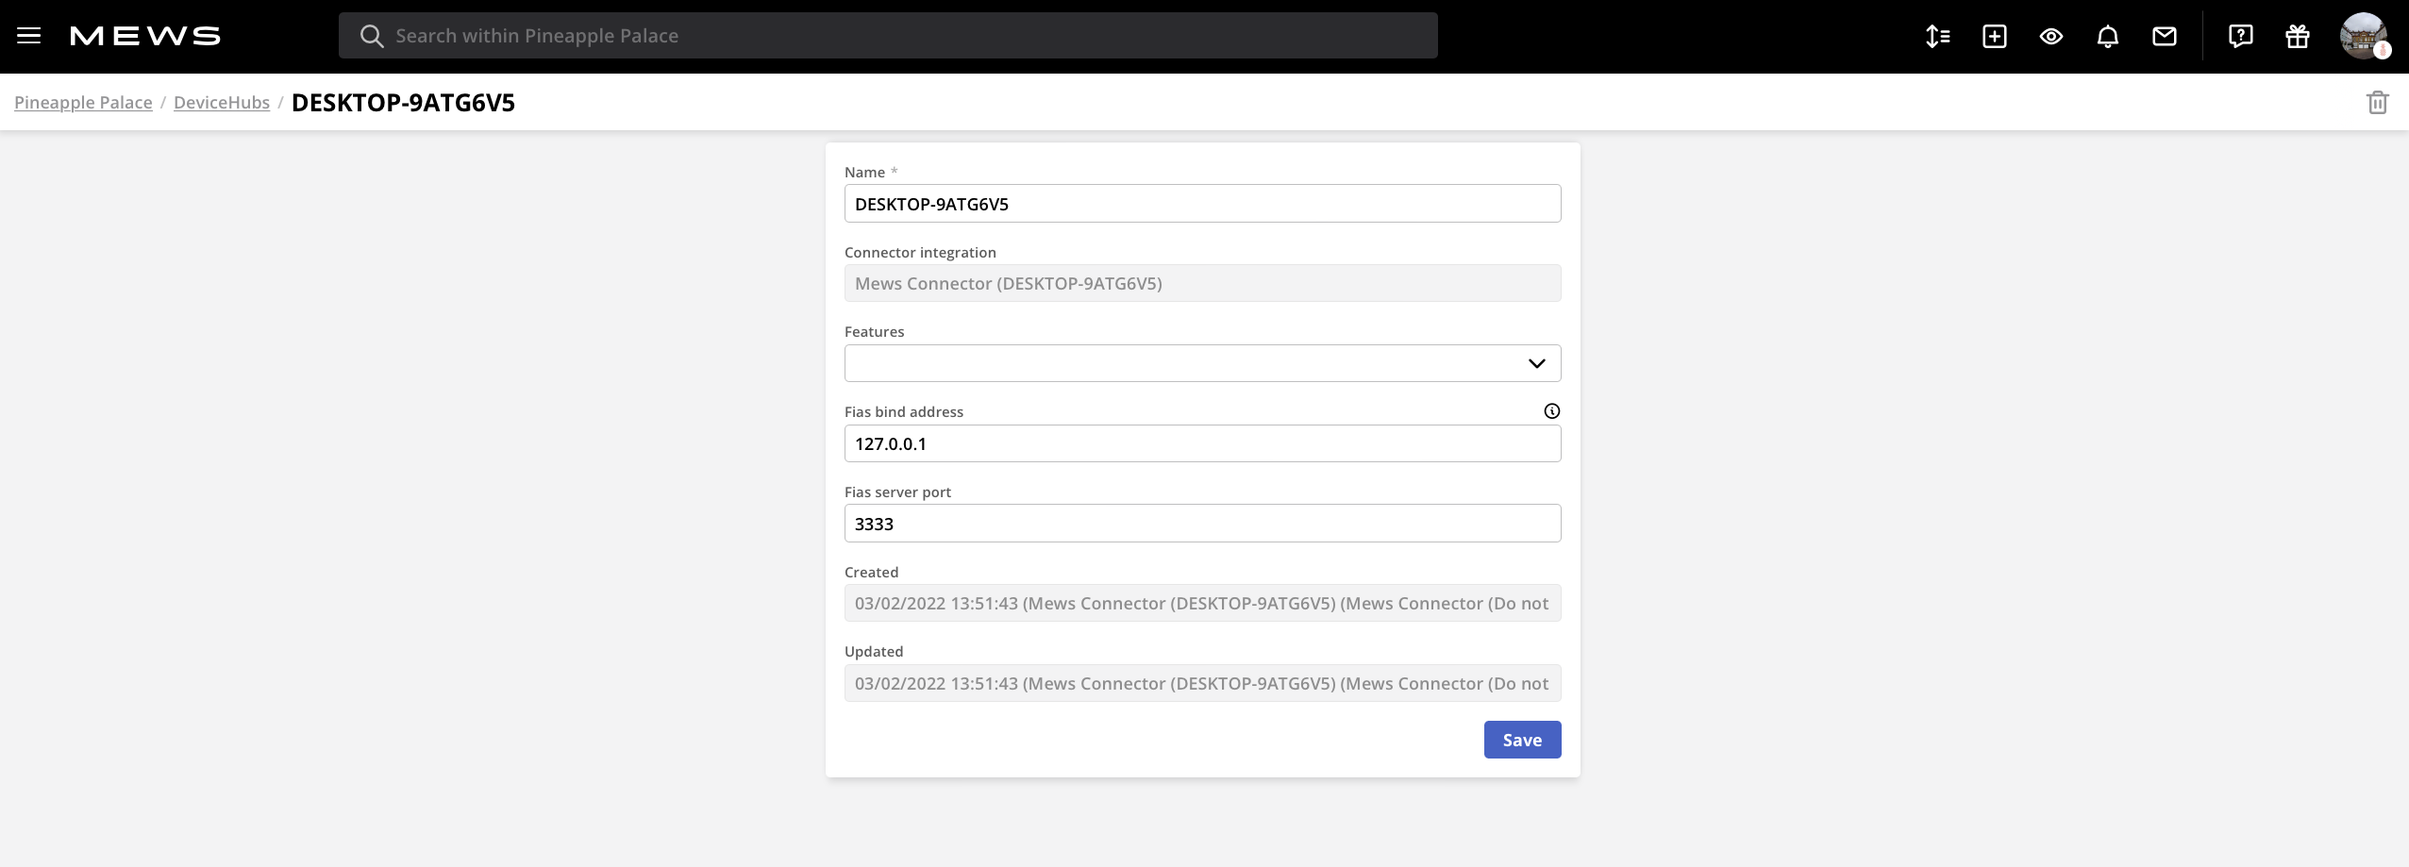Open the eye preview mode icon
Screen dimensions: 2409x867
coord(2051,35)
